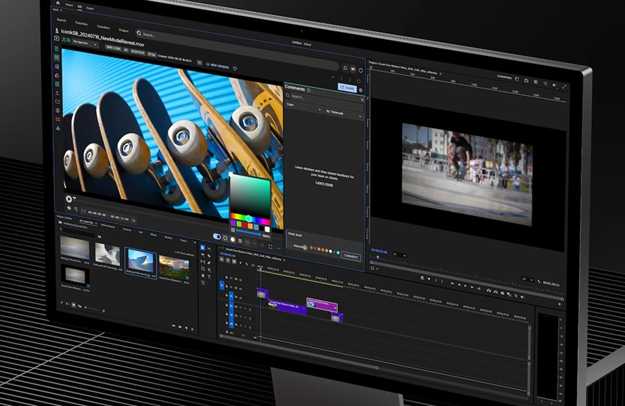Select the Track Select Forward tool

[209, 249]
